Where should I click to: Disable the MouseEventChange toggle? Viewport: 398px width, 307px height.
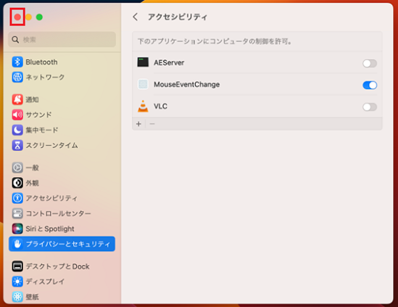[x=370, y=85]
